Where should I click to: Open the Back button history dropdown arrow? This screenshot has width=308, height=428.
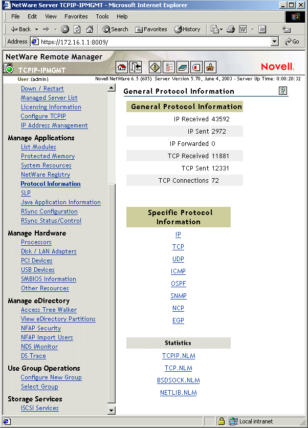(36, 29)
